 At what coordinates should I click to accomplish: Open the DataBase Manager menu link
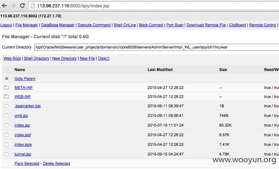tap(58, 25)
